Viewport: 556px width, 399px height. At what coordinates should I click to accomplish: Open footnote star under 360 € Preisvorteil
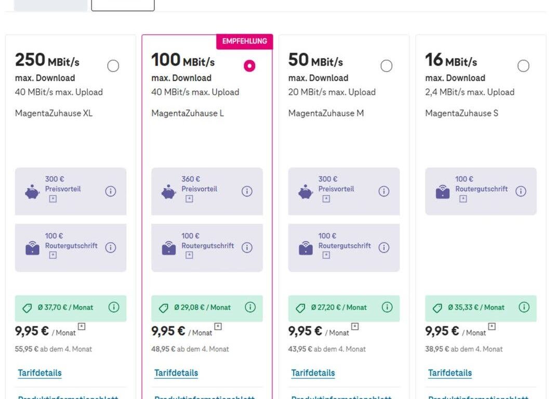(x=189, y=199)
